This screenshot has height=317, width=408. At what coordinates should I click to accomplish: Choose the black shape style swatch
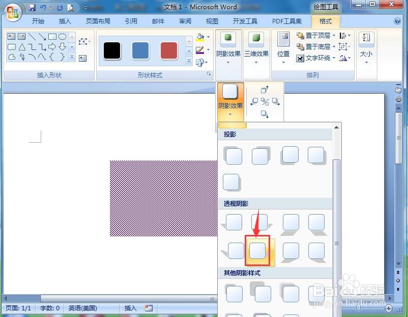(112, 50)
